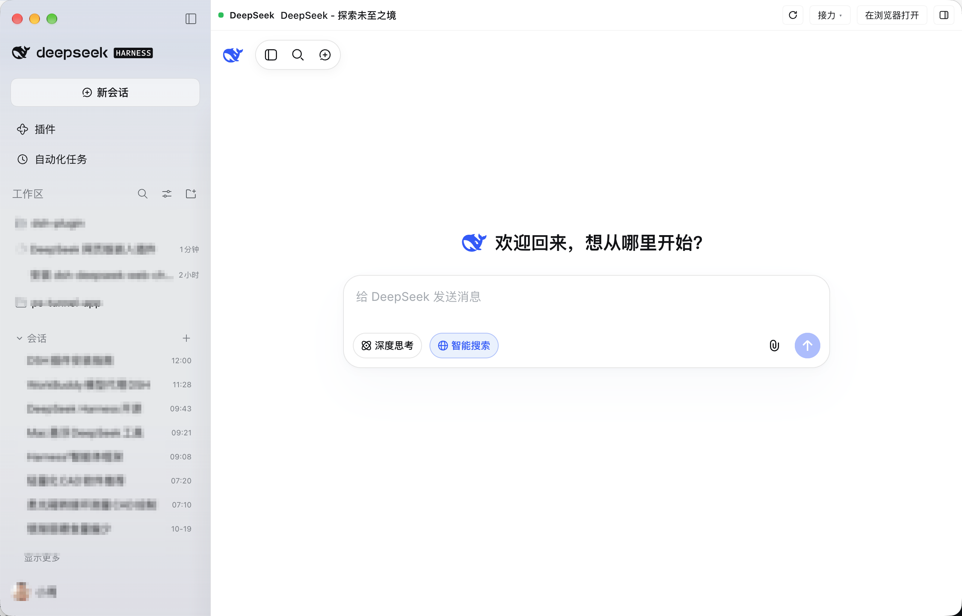Viewport: 962px width, 616px height.
Task: Toggle 智能搜索 smart search mode
Action: [x=464, y=346]
